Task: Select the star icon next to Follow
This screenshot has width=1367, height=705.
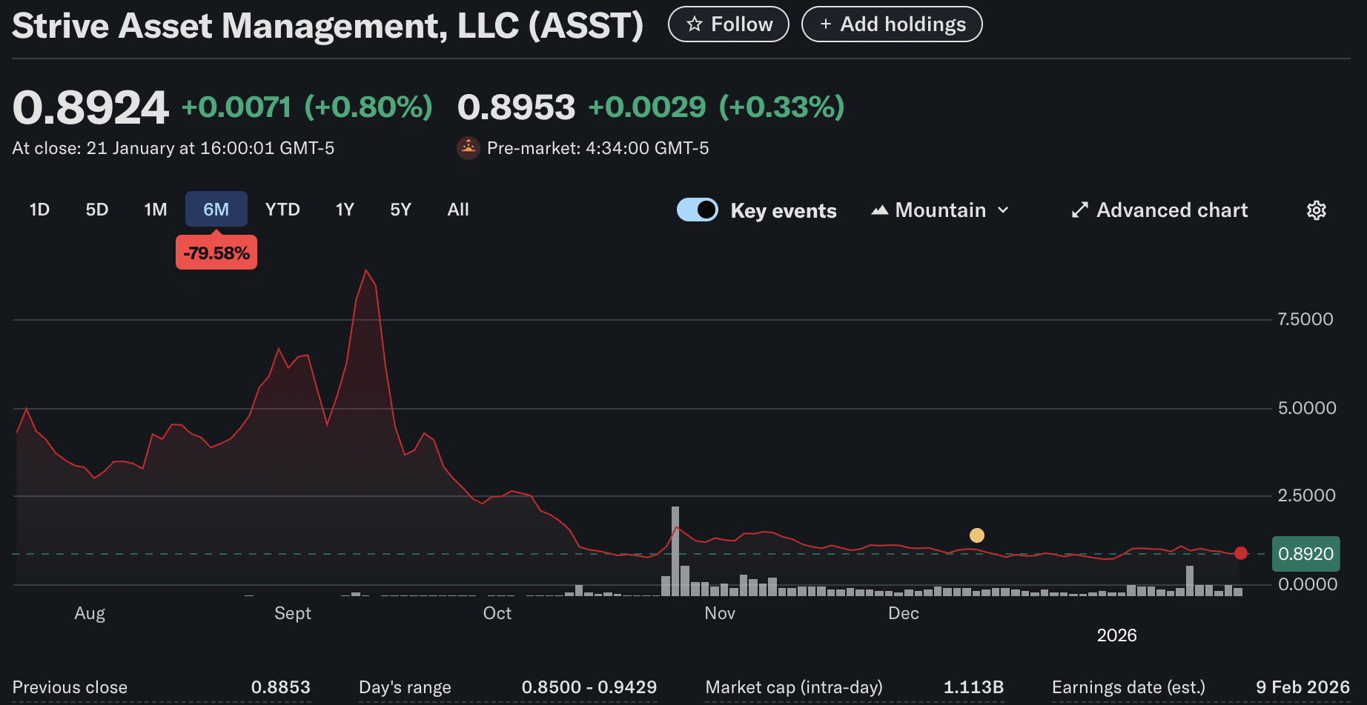Action: [x=695, y=24]
